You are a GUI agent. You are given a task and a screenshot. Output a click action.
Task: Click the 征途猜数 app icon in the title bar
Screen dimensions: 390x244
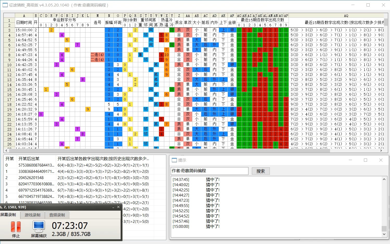(x=5, y=5)
